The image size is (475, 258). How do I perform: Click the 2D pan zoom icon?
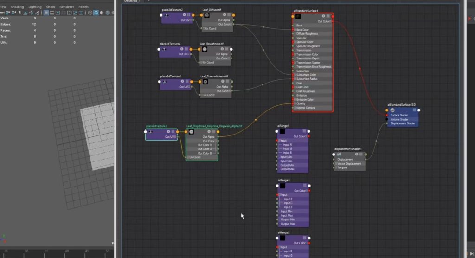point(31,13)
